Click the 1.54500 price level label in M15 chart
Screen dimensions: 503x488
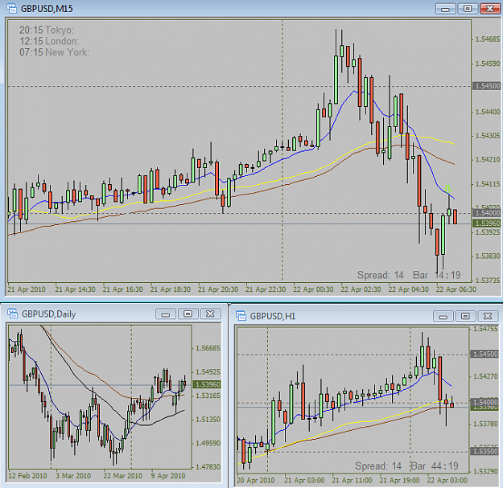(x=487, y=86)
